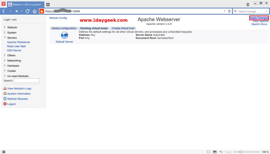Reset the page zoom

[228, 152]
